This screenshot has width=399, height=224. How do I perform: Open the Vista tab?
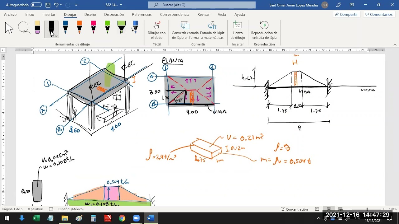point(222,14)
